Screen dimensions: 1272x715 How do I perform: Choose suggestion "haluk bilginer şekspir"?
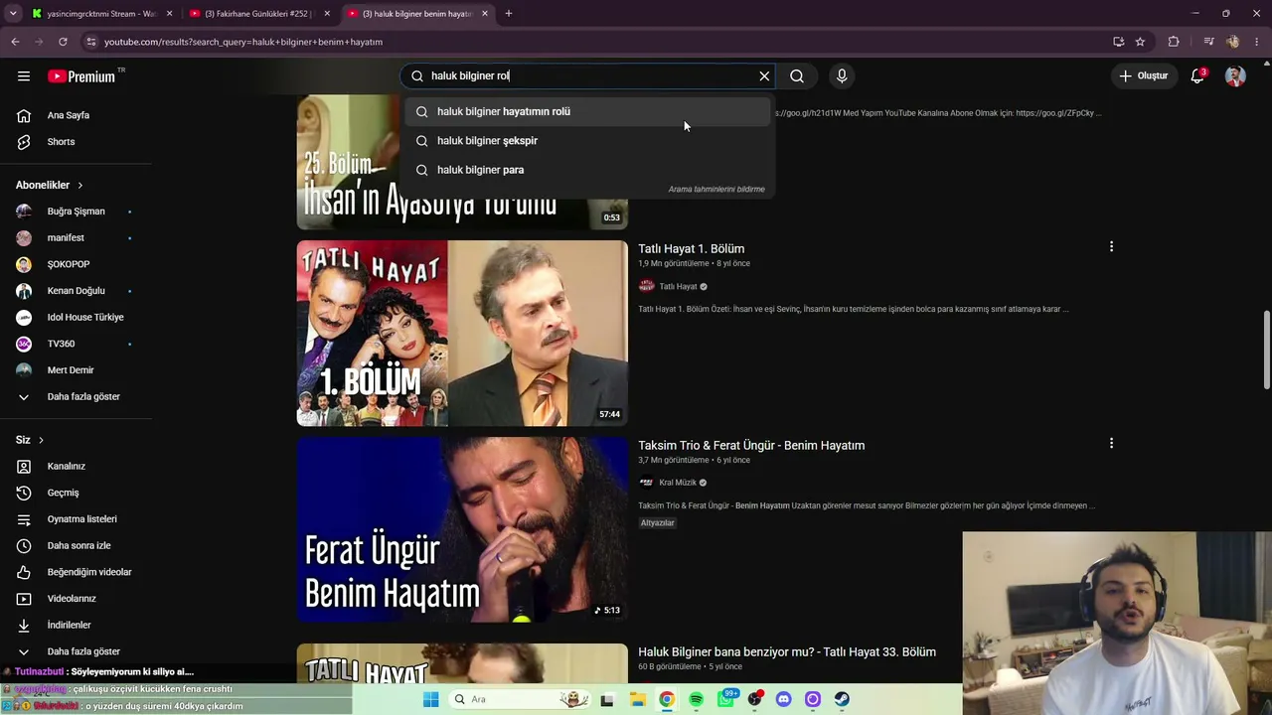(x=586, y=140)
